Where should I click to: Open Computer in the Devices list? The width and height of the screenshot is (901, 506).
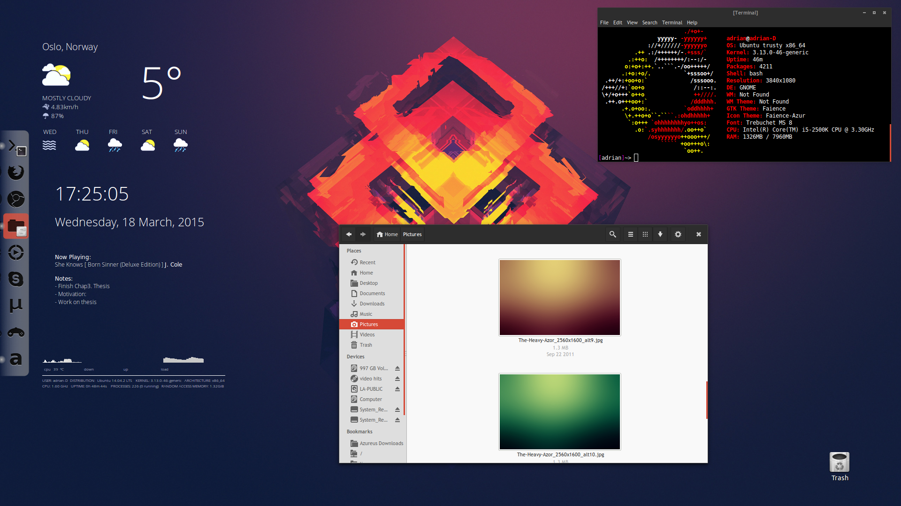click(372, 399)
